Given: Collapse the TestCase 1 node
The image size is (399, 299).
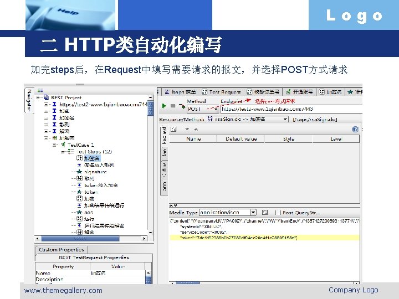Looking at the screenshot, I should [55, 145].
